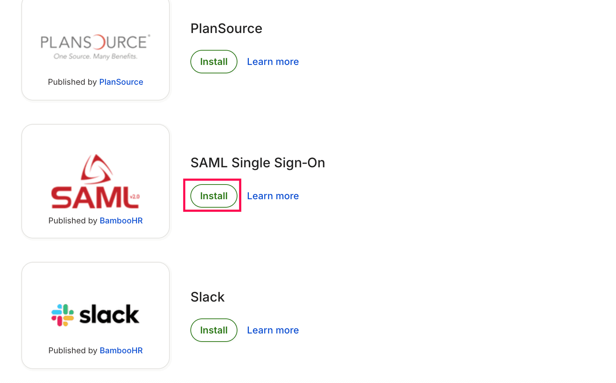The height and width of the screenshot is (383, 616).
Task: Install the Slack integration
Action: pyautogui.click(x=214, y=330)
